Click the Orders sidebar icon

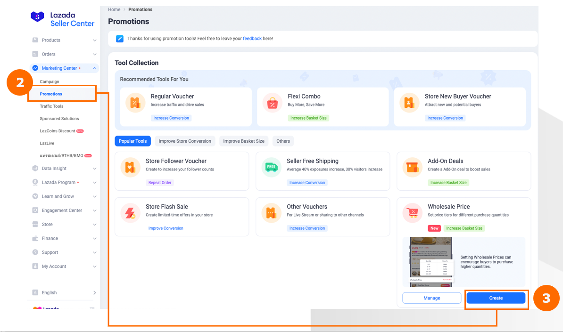click(x=35, y=54)
